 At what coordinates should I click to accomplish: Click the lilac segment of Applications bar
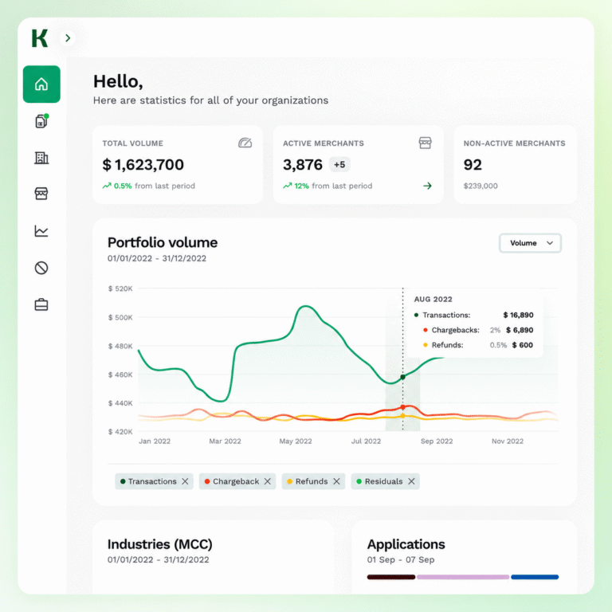point(463,577)
